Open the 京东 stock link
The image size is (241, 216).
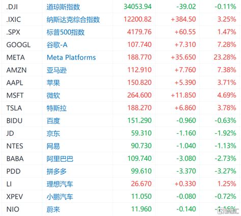coord(53,133)
